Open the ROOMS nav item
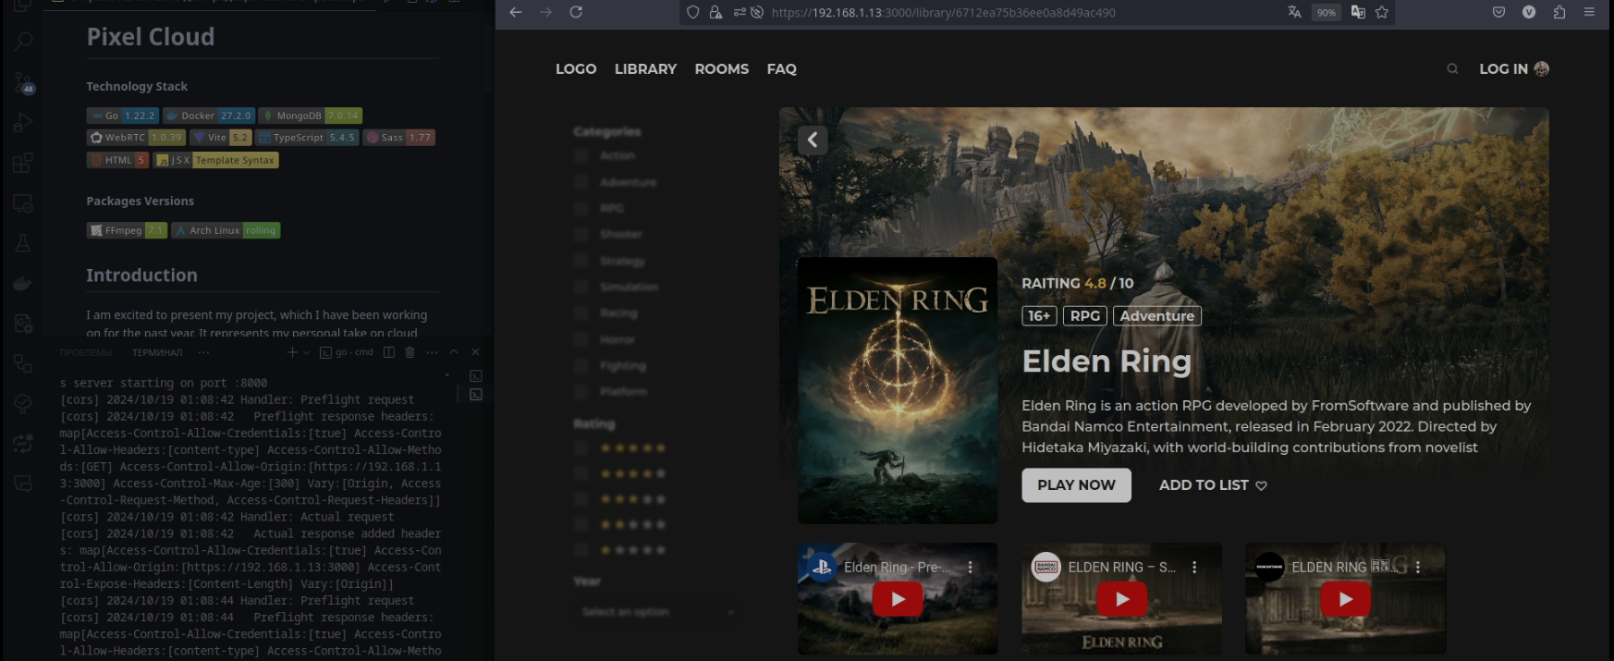This screenshot has height=661, width=1614. click(x=722, y=69)
